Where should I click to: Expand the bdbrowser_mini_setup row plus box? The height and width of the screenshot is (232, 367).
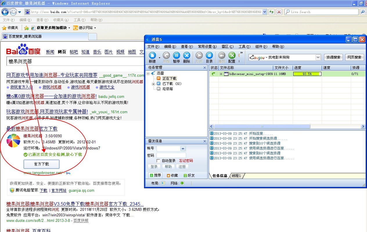pos(221,74)
